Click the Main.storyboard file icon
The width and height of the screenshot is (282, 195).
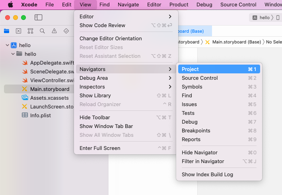pyautogui.click(x=25, y=89)
